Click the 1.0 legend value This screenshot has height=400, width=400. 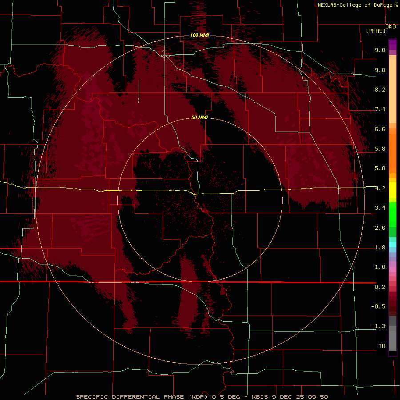pyautogui.click(x=380, y=267)
